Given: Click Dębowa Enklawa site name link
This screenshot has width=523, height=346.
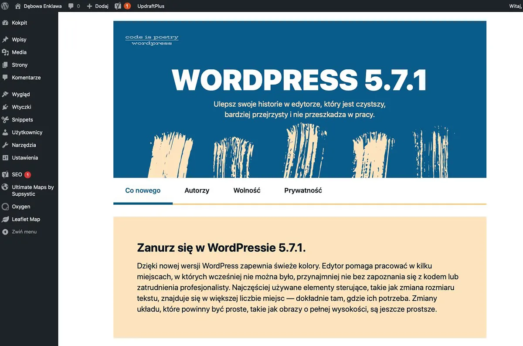Looking at the screenshot, I should coord(43,6).
